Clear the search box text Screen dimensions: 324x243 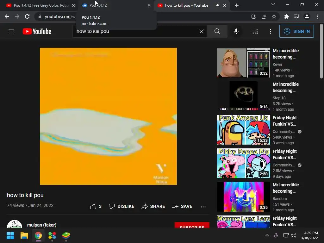tap(202, 31)
